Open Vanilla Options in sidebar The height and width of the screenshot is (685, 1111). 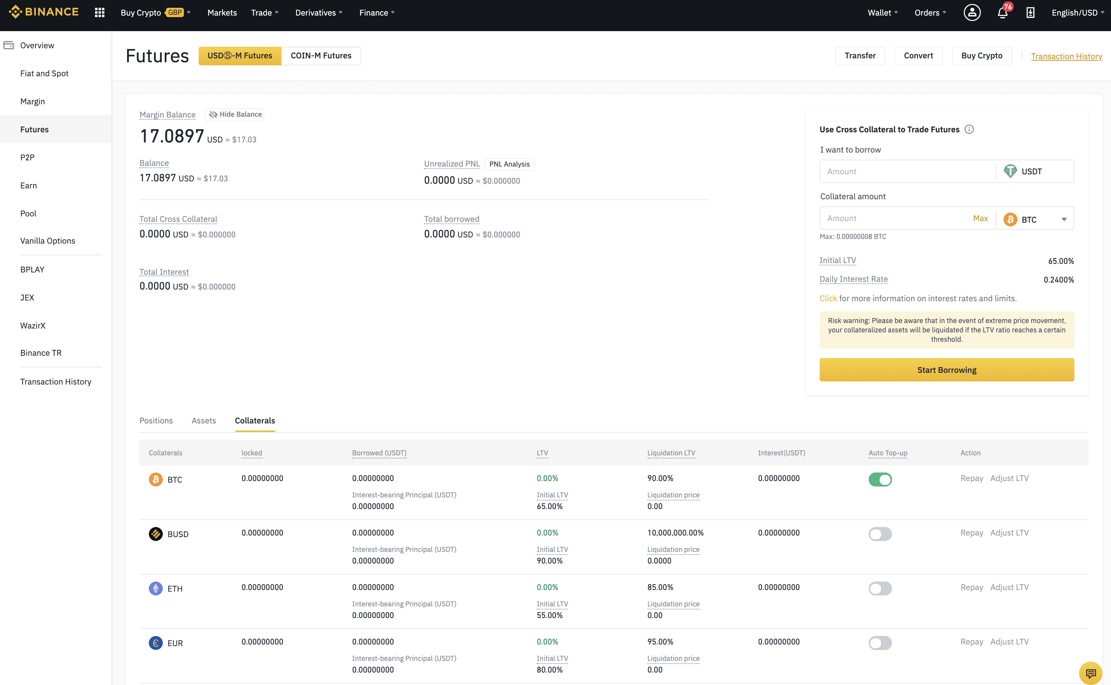point(48,241)
